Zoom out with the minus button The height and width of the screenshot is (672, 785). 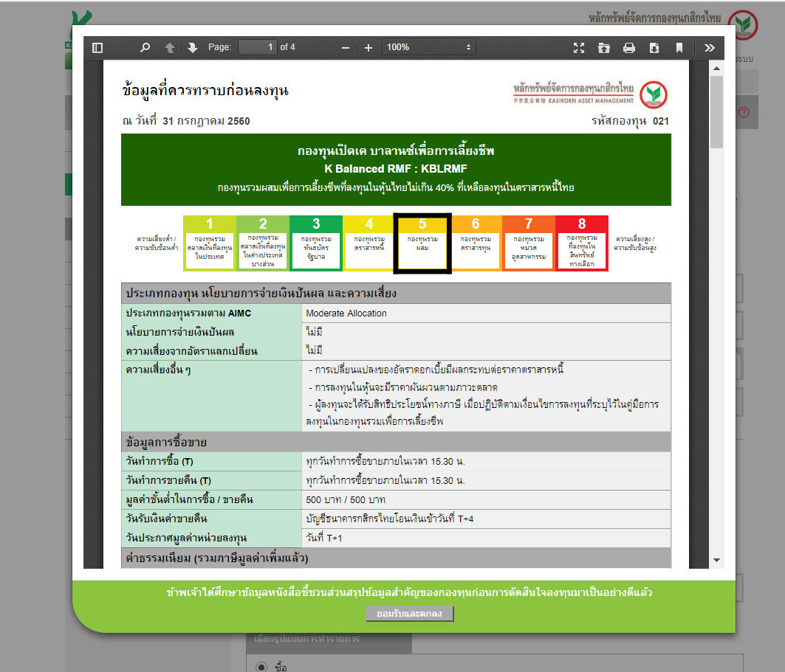[346, 47]
